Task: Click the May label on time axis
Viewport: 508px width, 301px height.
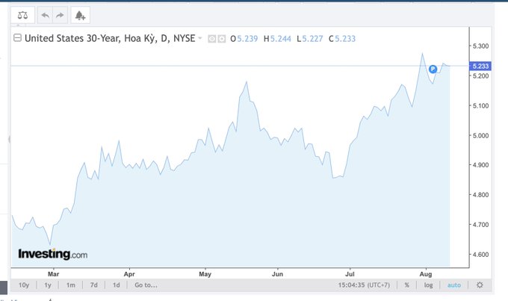Action: click(205, 274)
